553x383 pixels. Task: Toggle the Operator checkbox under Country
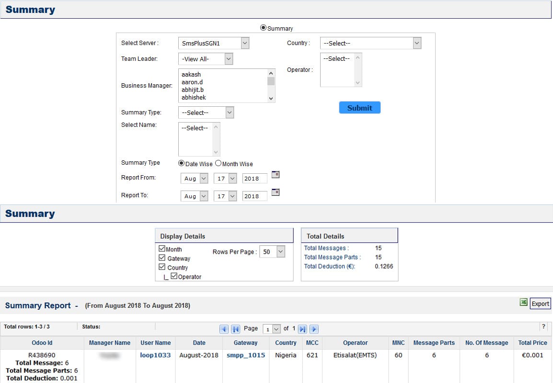tap(174, 276)
